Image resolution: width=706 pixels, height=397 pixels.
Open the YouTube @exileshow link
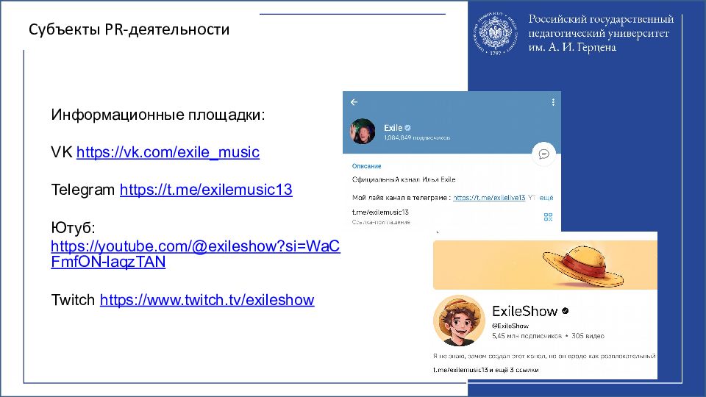coord(196,254)
